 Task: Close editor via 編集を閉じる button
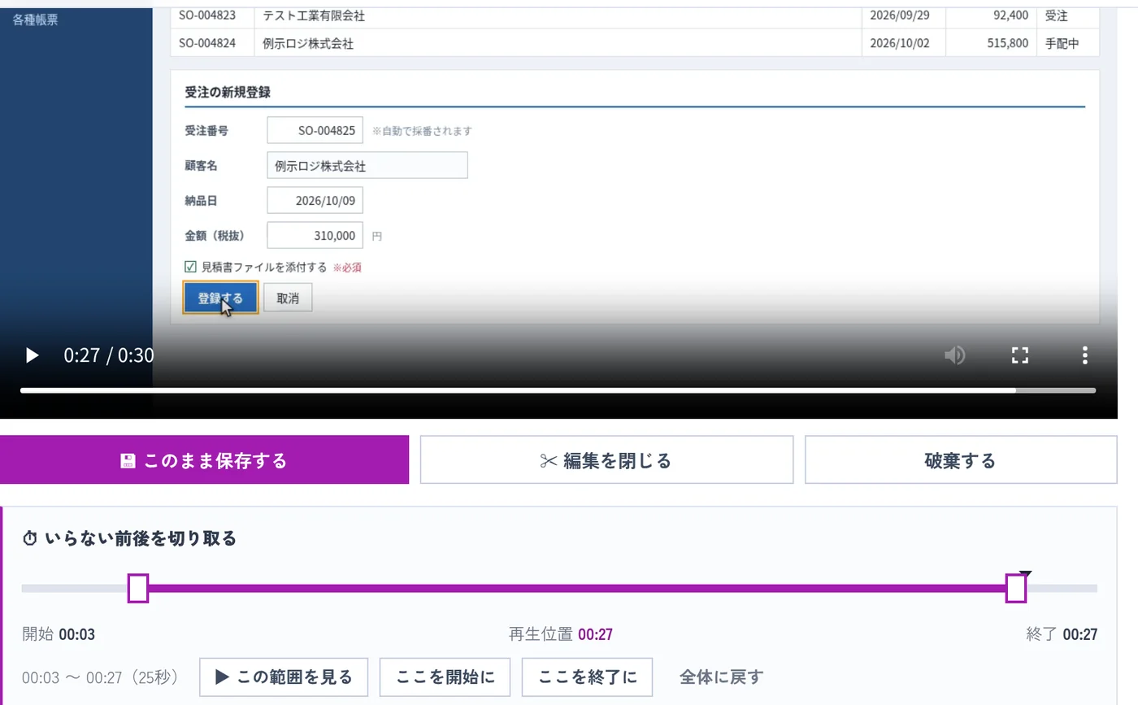pos(606,460)
